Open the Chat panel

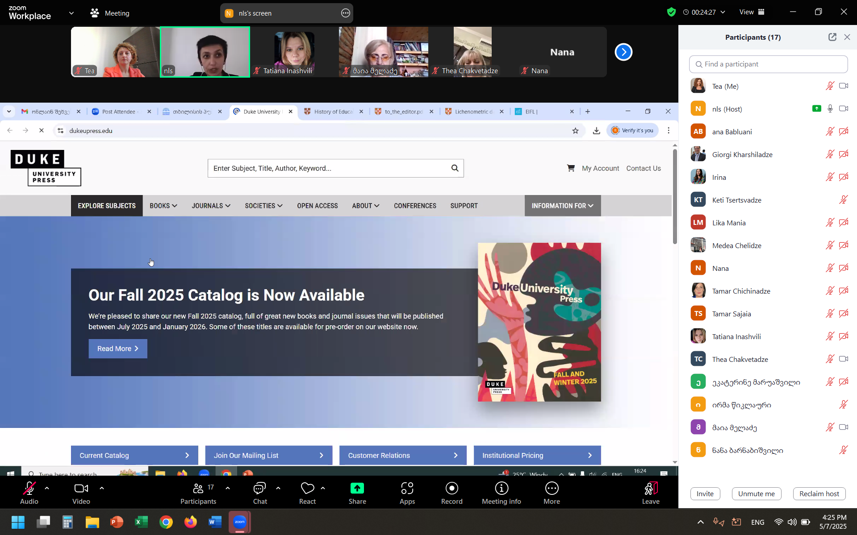tap(260, 493)
